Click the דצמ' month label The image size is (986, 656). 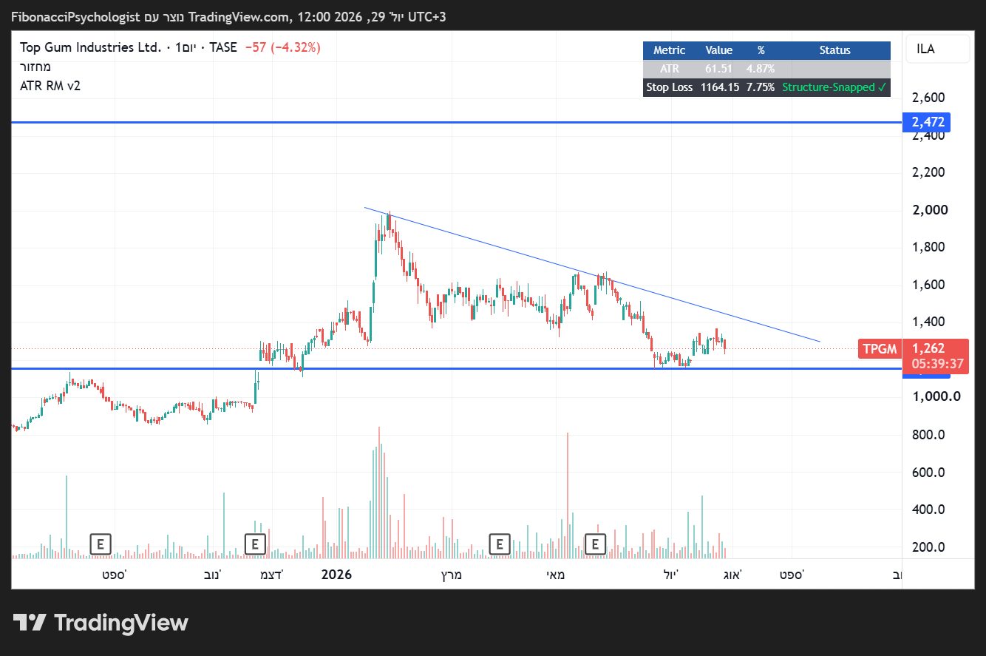tap(271, 575)
